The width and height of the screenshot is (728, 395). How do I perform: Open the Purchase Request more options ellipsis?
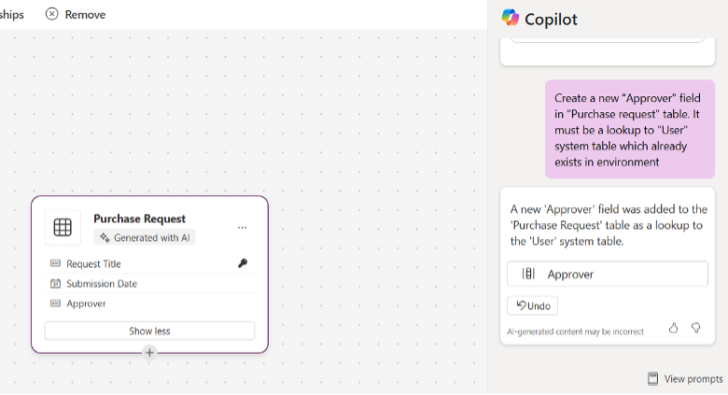[242, 228]
